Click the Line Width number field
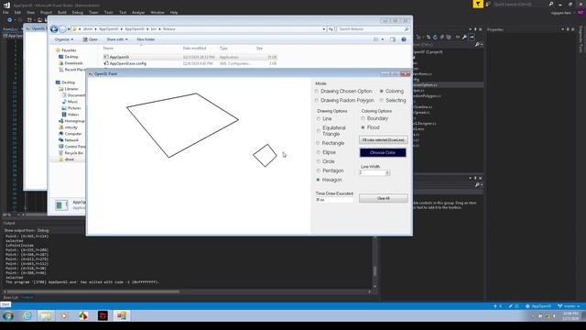This screenshot has width=586, height=330. pos(372,173)
